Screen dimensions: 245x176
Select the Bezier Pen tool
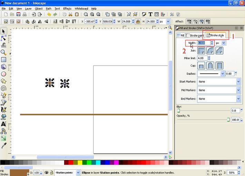click(x=3, y=102)
